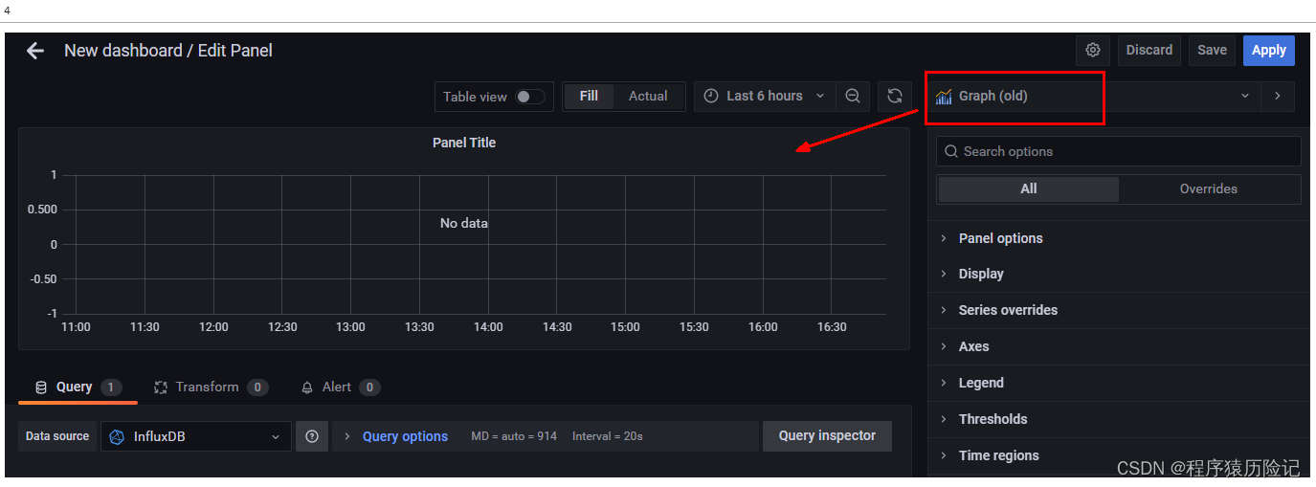This screenshot has height=487, width=1316.
Task: Expand the Series overrides section
Action: 1119,310
